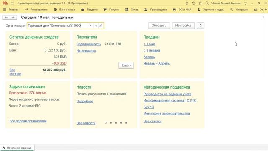This screenshot has width=268, height=151.
Task: Click Печать документов с факсимиле news text
Action: tap(101, 94)
